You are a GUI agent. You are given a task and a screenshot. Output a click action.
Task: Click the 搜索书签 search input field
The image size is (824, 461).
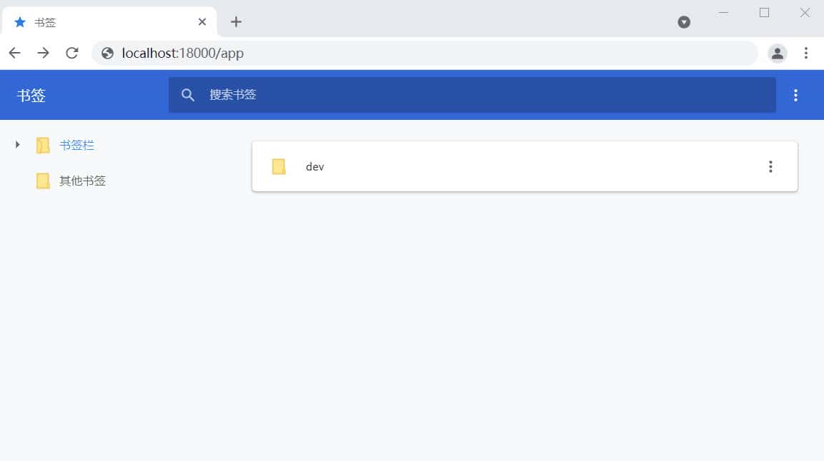pyautogui.click(x=357, y=94)
